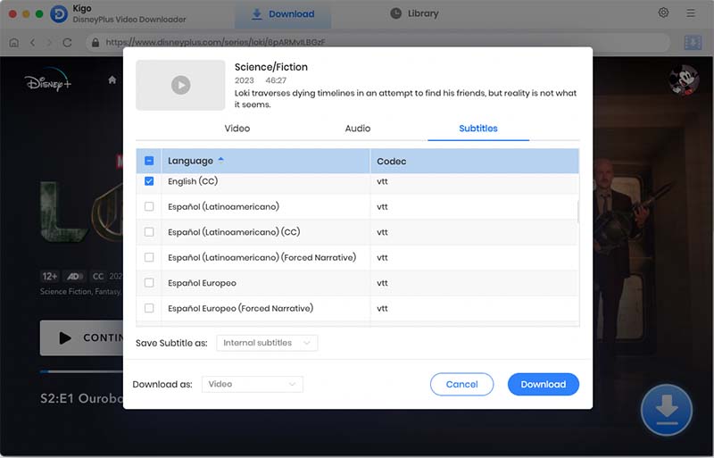Play the episode preview thumbnail
Image resolution: width=714 pixels, height=458 pixels.
(x=180, y=85)
